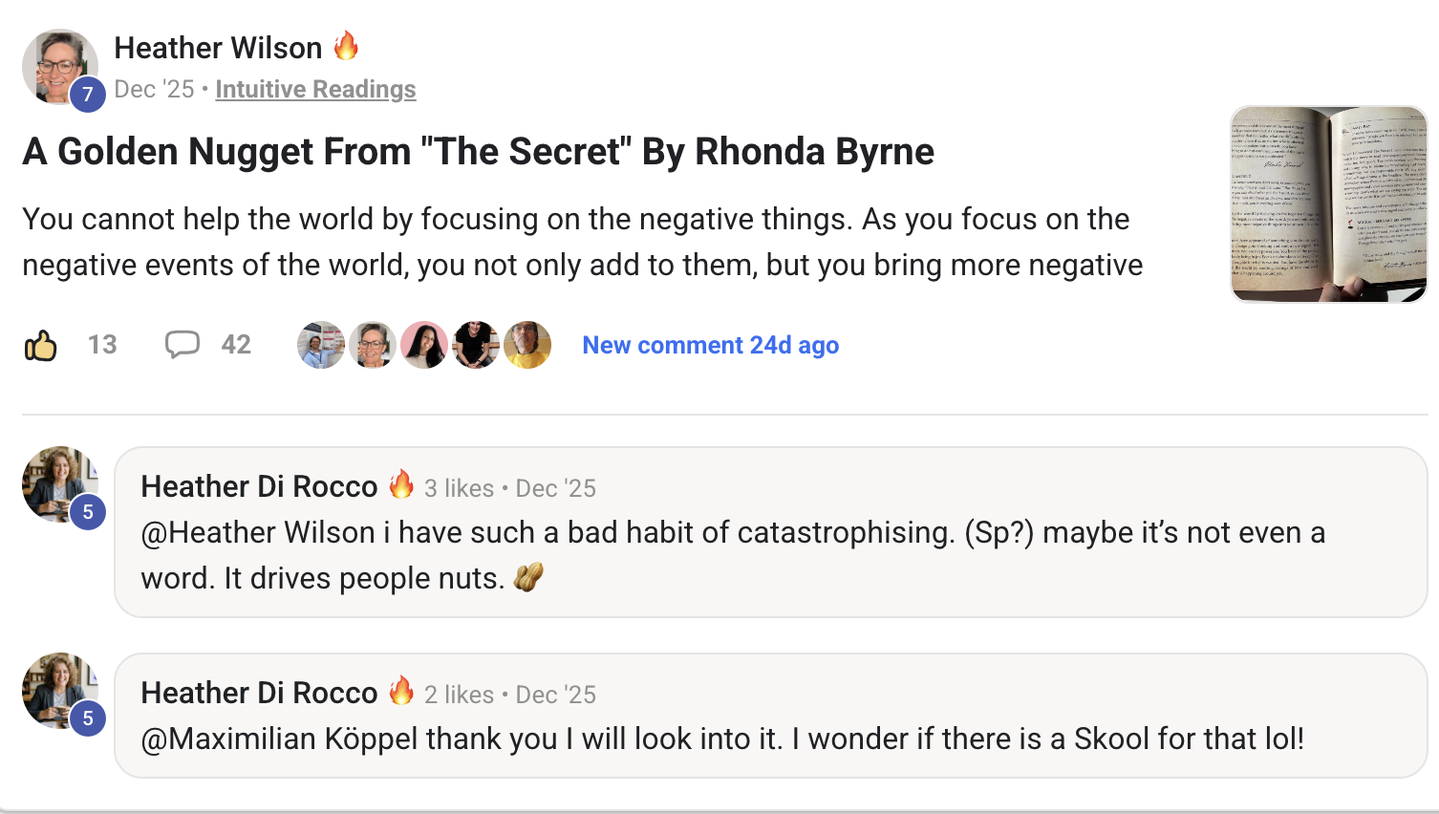
Task: Open the Golden Nugget post title
Action: tap(478, 151)
